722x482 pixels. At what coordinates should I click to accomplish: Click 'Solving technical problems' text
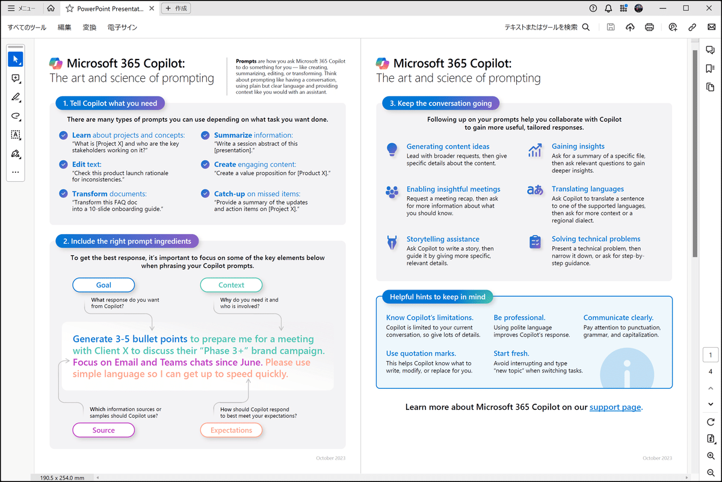pyautogui.click(x=596, y=239)
